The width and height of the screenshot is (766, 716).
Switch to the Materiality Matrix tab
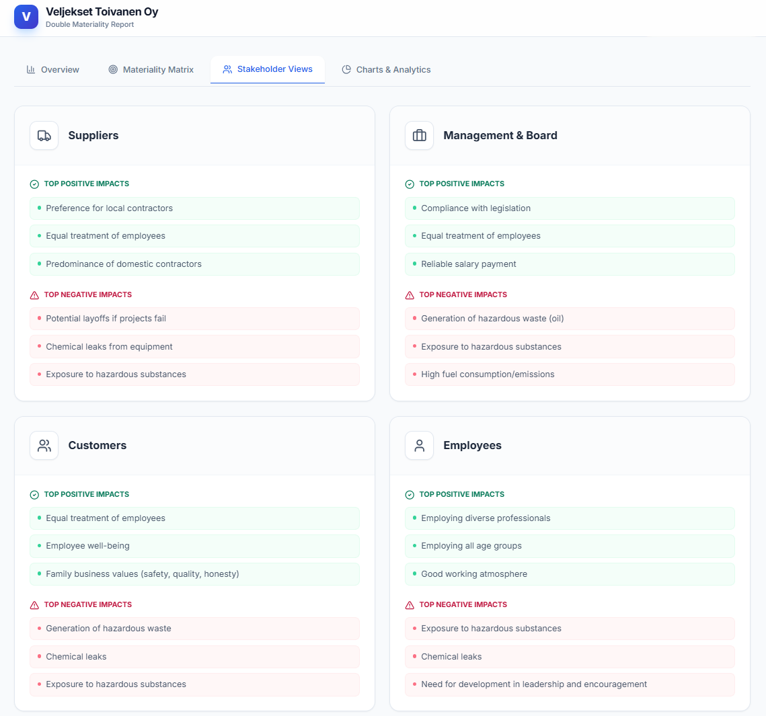(x=151, y=70)
